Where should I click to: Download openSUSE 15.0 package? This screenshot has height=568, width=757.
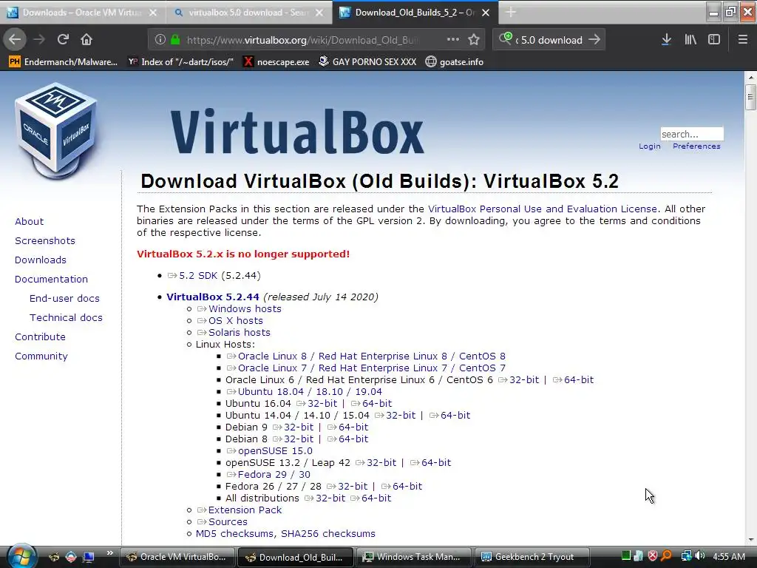[275, 450]
